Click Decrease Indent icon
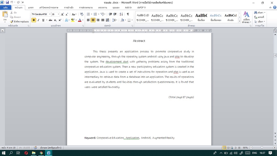Screen dimensions: 277x156 point(110,14)
